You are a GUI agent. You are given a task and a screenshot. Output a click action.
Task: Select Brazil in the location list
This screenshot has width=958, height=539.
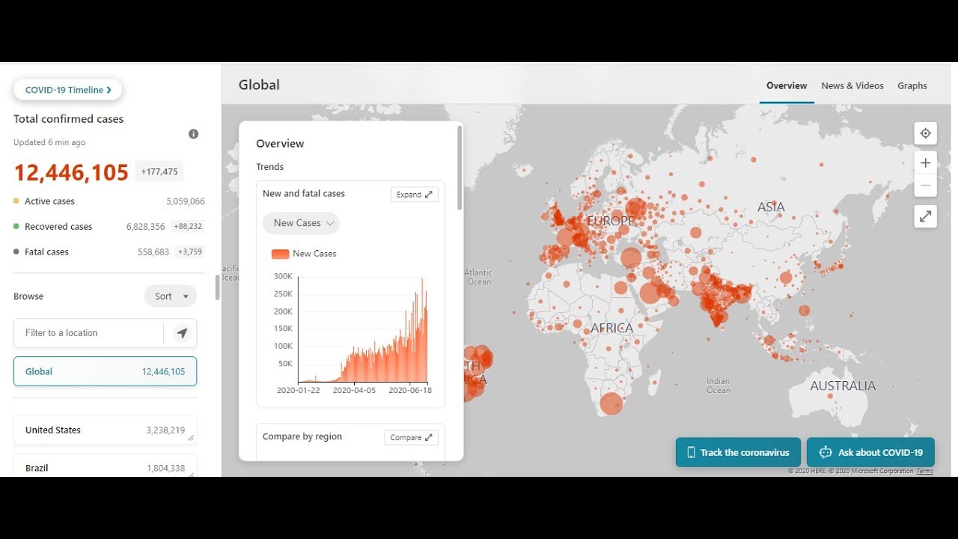coord(105,466)
